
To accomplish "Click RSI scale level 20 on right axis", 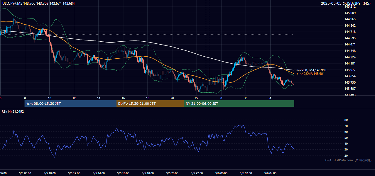I will [x=346, y=155].
